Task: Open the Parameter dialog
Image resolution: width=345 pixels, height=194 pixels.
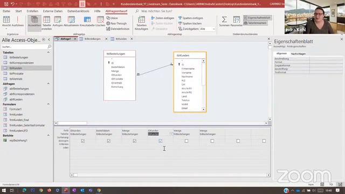Action: 236,22
